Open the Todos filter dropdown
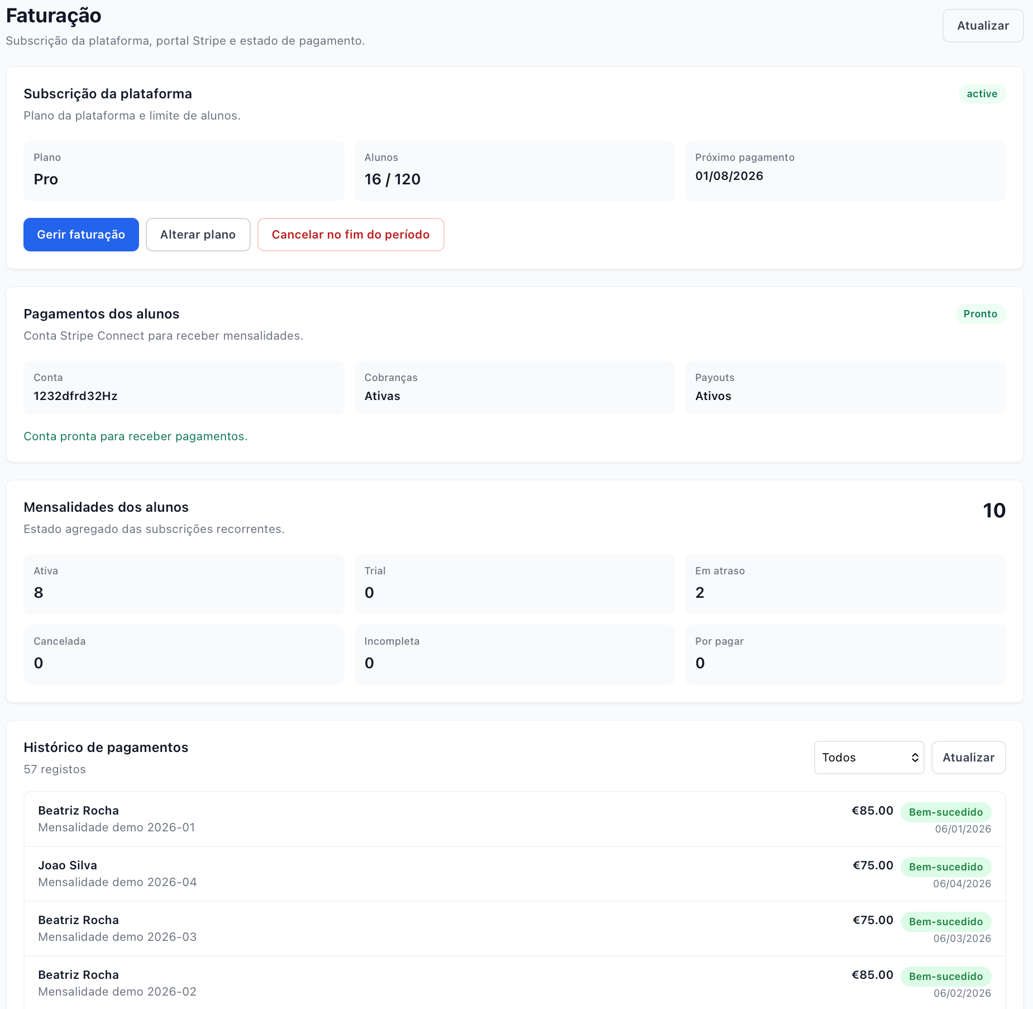Viewport: 1033px width, 1009px height. (869, 758)
